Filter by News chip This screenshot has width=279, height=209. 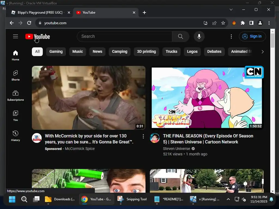(97, 51)
